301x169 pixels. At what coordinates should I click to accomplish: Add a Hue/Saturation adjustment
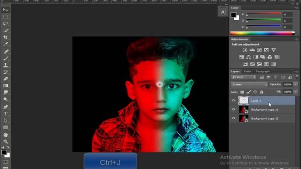(242, 57)
